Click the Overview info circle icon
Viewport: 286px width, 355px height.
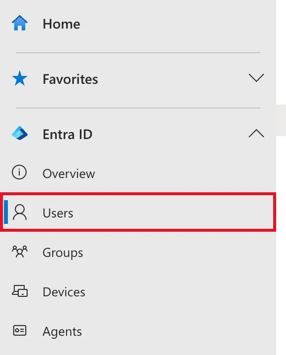pyautogui.click(x=19, y=172)
